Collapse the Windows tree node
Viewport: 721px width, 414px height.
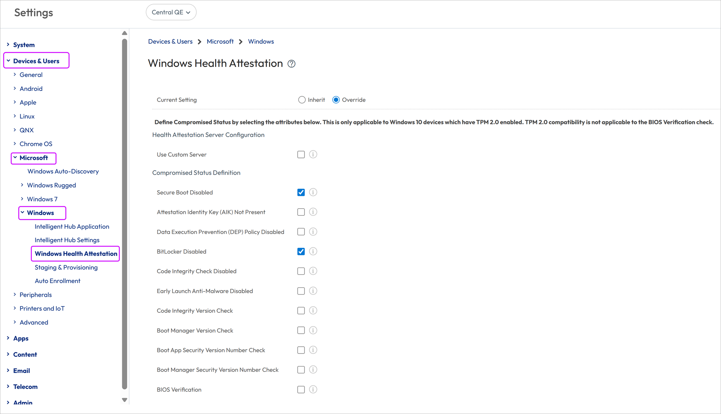click(x=22, y=213)
